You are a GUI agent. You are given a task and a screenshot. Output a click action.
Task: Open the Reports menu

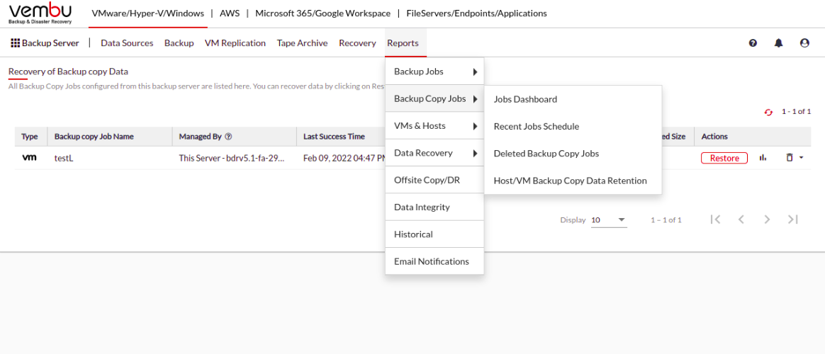point(403,43)
